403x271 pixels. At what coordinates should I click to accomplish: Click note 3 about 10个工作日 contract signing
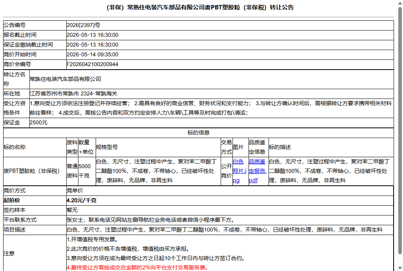pyautogui.click(x=156, y=258)
